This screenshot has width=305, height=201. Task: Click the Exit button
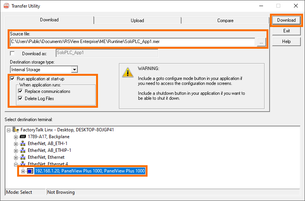tap(286, 31)
